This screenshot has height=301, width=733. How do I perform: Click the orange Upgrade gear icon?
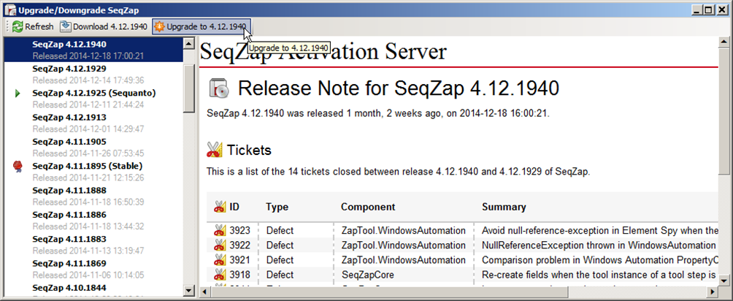(x=159, y=27)
